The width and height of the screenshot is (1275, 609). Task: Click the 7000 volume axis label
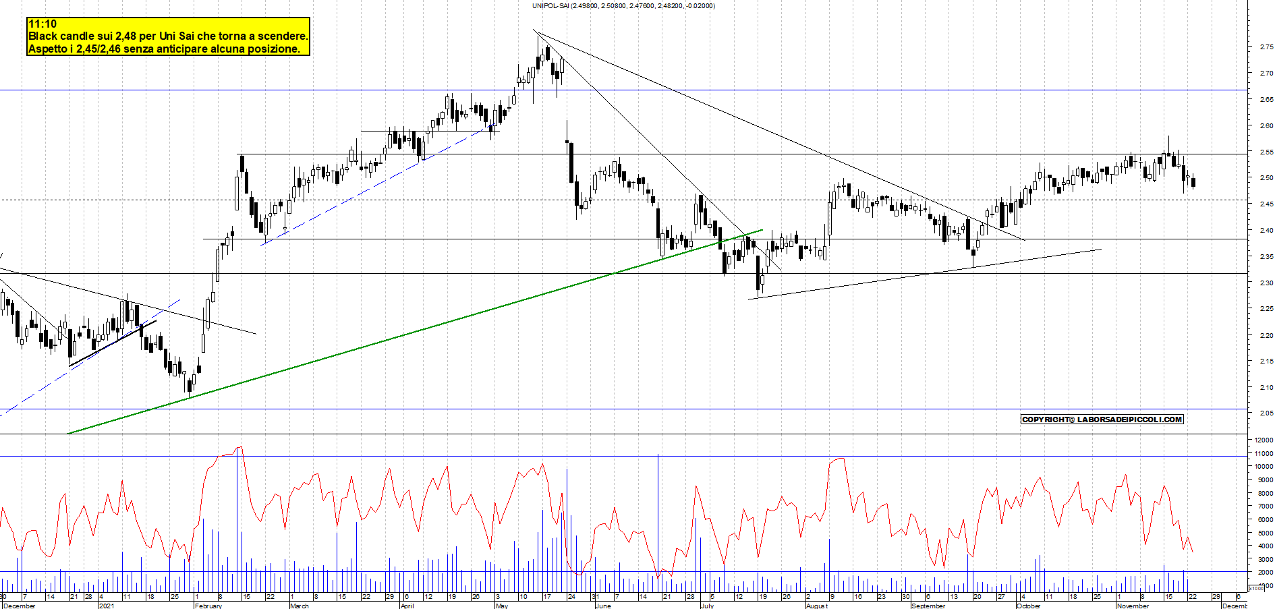(1266, 506)
